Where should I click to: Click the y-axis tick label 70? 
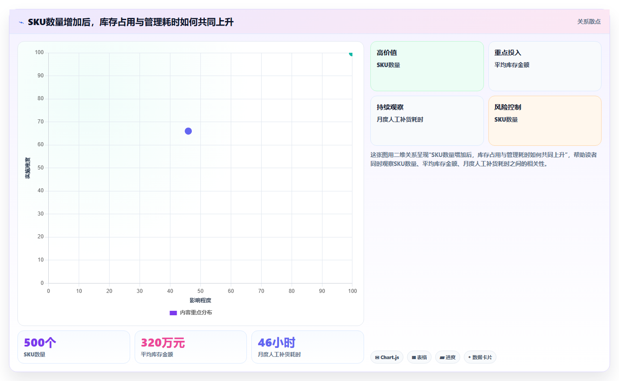pos(41,122)
